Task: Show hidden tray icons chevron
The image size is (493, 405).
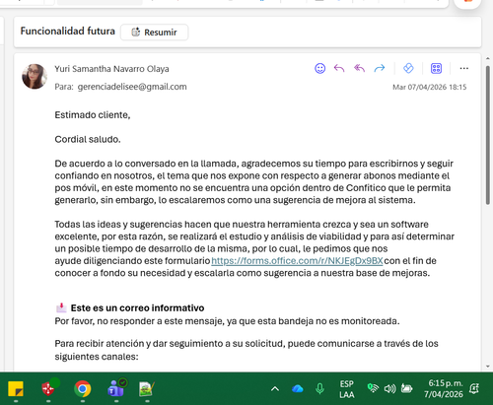Action: [275, 389]
